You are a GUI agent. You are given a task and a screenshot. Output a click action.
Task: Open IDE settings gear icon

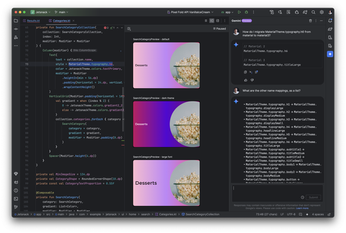(322, 12)
